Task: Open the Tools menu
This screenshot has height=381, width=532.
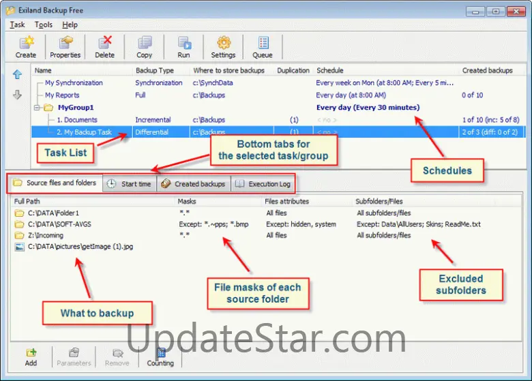Action: [44, 25]
